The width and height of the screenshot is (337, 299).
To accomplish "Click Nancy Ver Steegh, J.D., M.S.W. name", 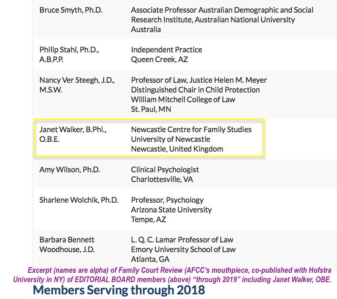I will pyautogui.click(x=77, y=85).
